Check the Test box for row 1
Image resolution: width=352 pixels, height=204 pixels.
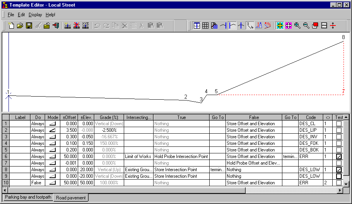339,124
